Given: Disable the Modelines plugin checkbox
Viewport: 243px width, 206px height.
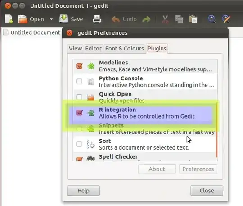Looking at the screenshot, I should (x=80, y=66).
